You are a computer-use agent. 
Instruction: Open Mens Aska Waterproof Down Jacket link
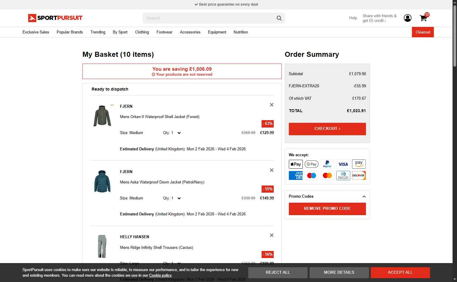162,182
